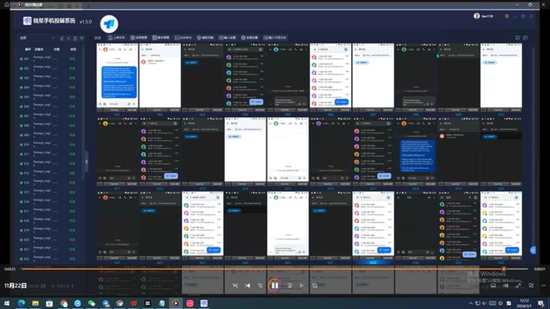This screenshot has height=309, width=550.
Task: Toggle shuffle playback mode
Action: point(235,286)
